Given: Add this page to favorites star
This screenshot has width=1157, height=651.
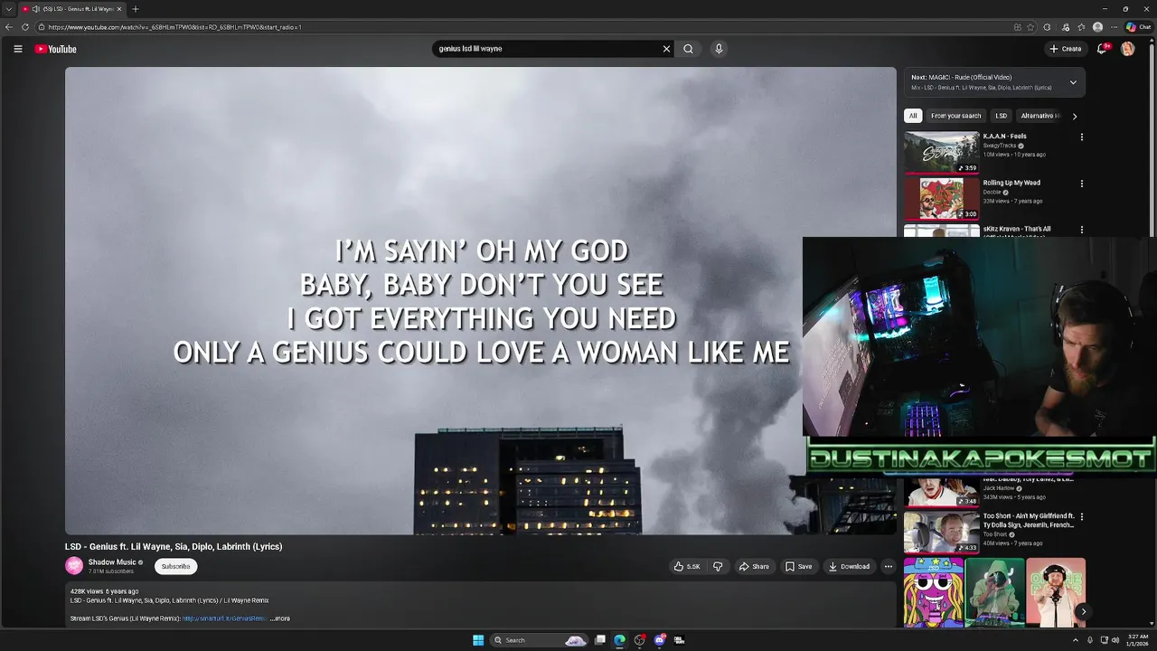Looking at the screenshot, I should 1030,27.
